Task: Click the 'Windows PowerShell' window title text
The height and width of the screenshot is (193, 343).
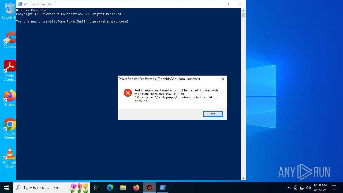Action: [39, 4]
